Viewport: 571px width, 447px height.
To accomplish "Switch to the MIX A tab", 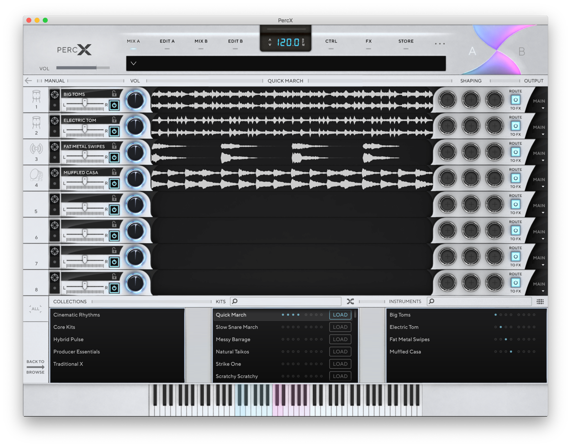I will point(133,41).
